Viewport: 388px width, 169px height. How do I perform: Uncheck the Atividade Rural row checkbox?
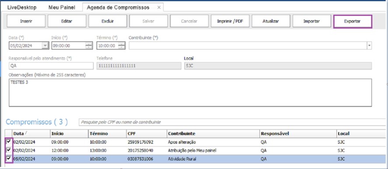(9, 158)
